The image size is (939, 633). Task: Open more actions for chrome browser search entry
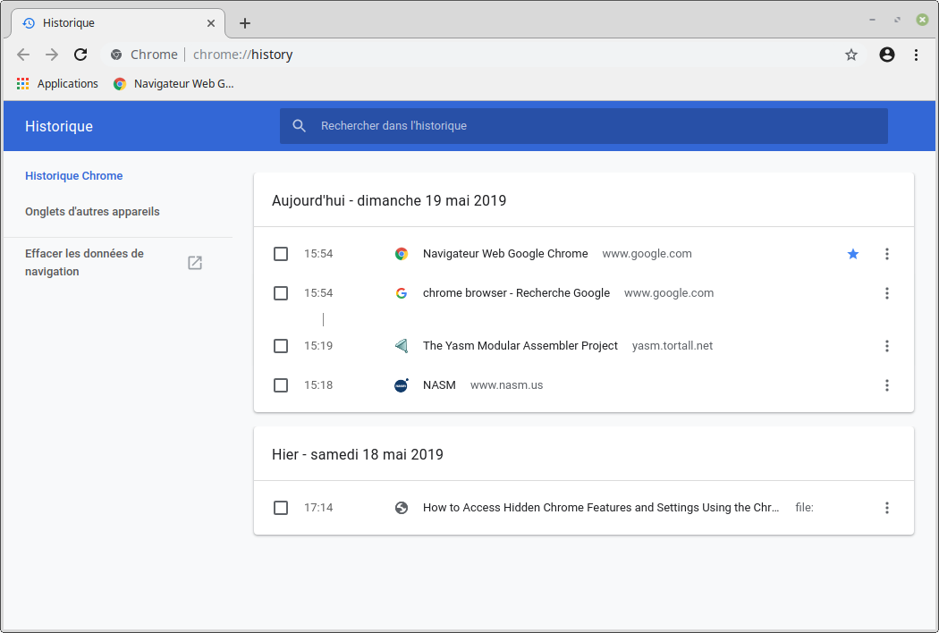pyautogui.click(x=887, y=293)
